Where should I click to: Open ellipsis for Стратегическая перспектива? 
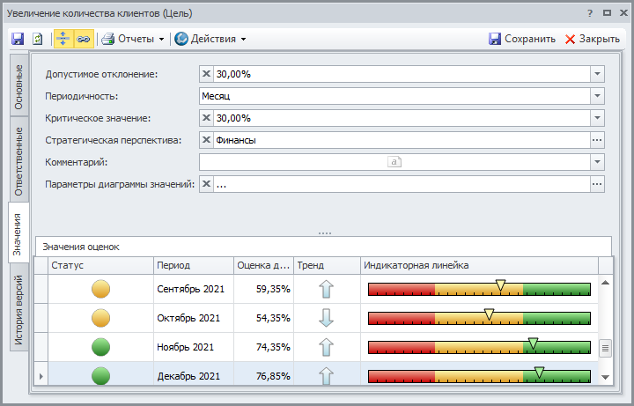pyautogui.click(x=597, y=140)
